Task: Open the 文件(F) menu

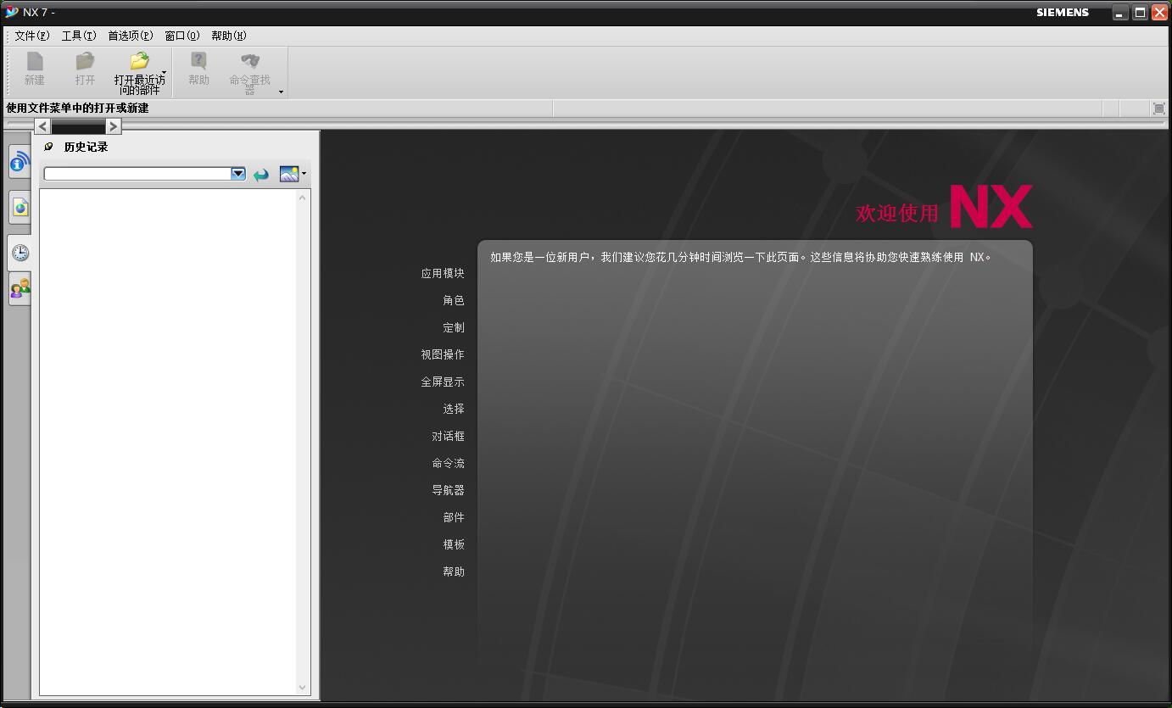Action: click(x=32, y=36)
